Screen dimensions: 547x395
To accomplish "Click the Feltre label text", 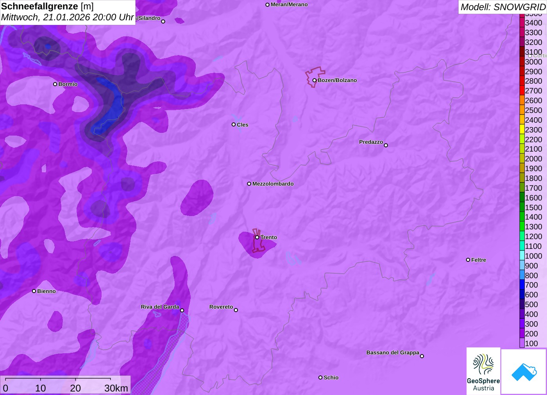I will [x=479, y=260].
